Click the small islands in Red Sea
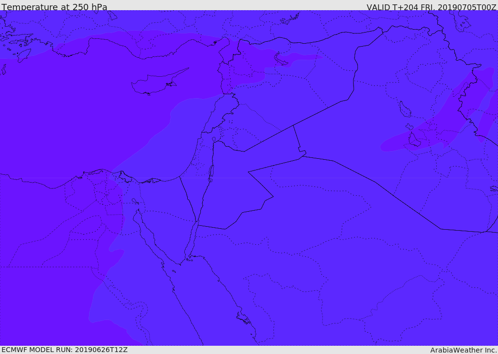The height and width of the screenshot is (354, 498). [244, 317]
